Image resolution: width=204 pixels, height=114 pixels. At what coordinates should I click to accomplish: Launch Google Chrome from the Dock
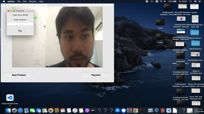135,111
